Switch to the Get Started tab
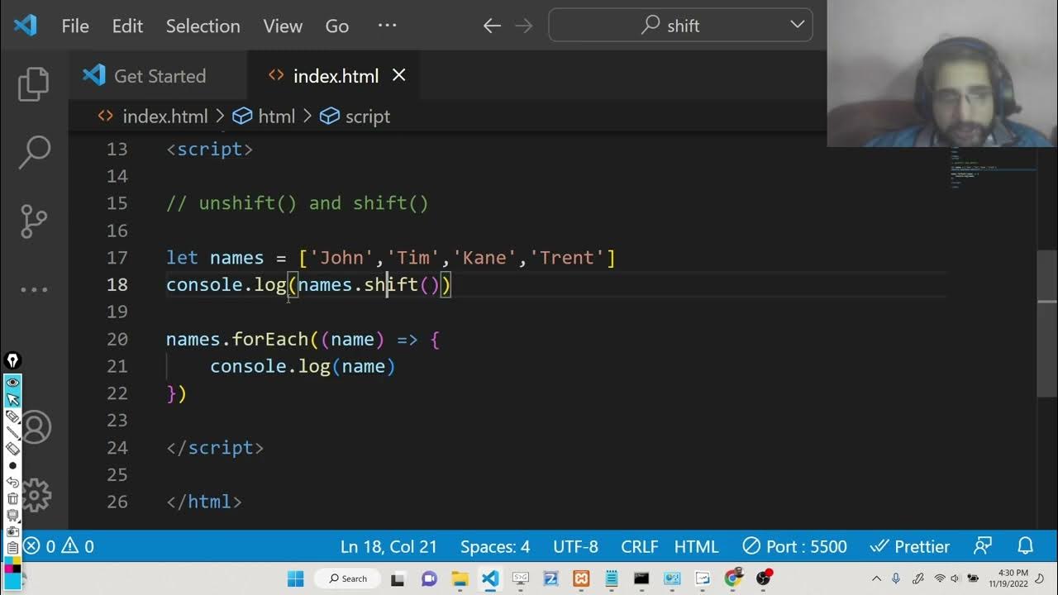Image resolution: width=1058 pixels, height=595 pixels. 145,76
